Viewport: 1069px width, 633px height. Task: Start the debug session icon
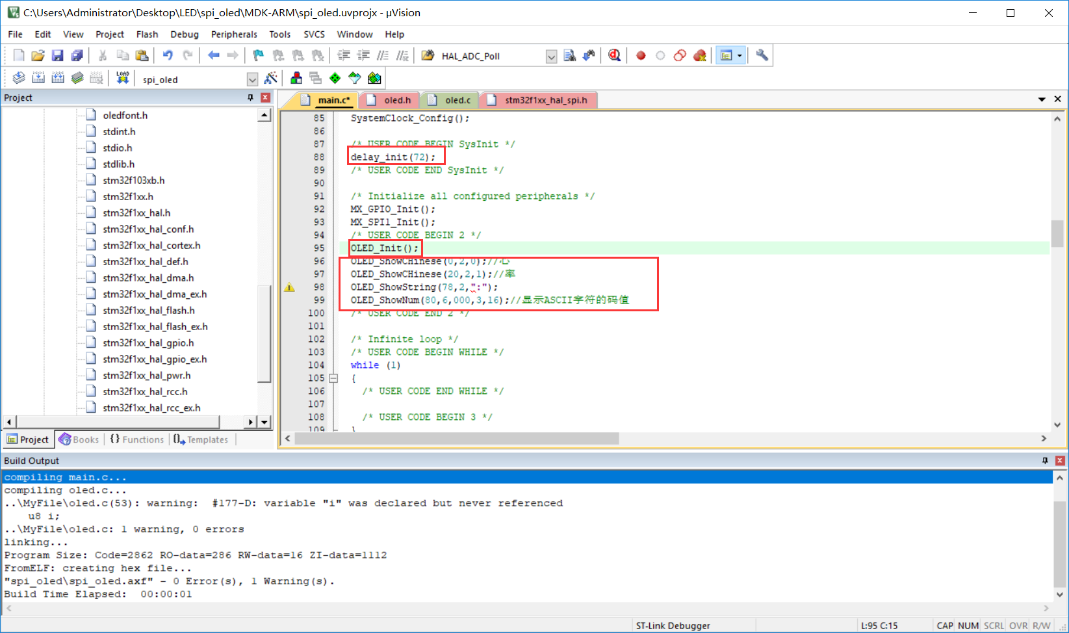pos(614,56)
